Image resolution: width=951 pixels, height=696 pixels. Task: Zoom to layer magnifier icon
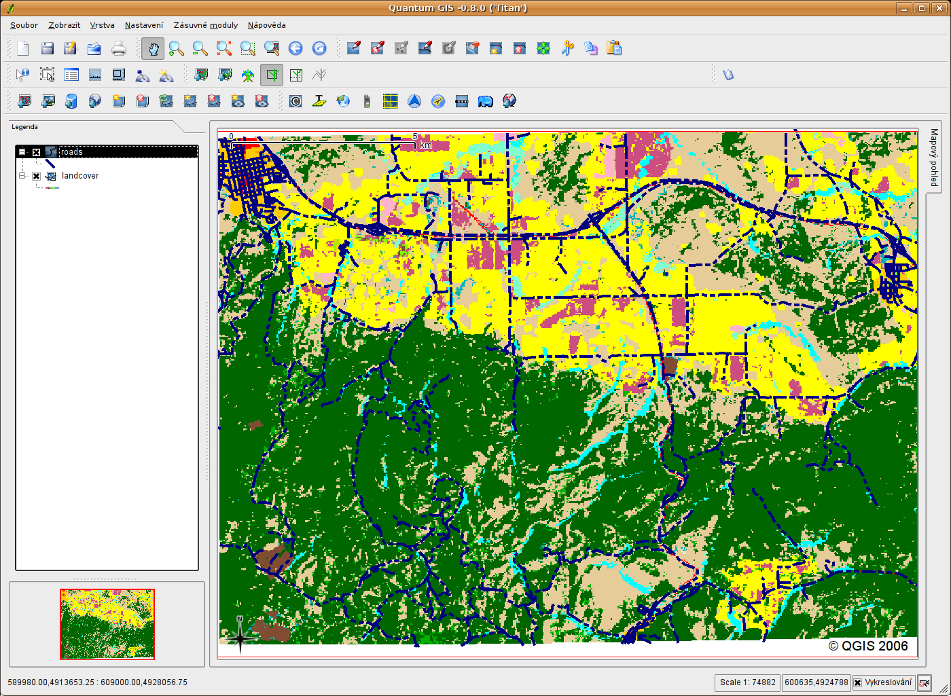click(x=272, y=48)
